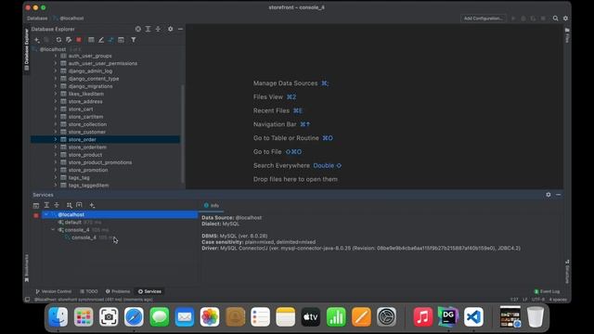Click the DDL/console icon next to filter

(122, 40)
